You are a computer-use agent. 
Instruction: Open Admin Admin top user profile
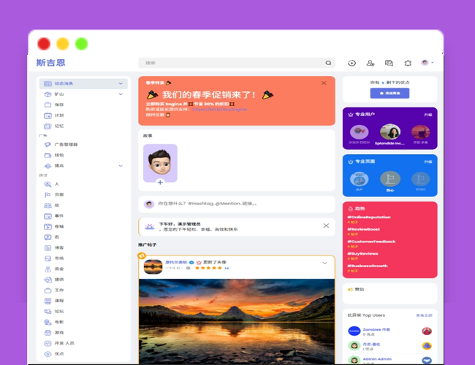(377, 359)
